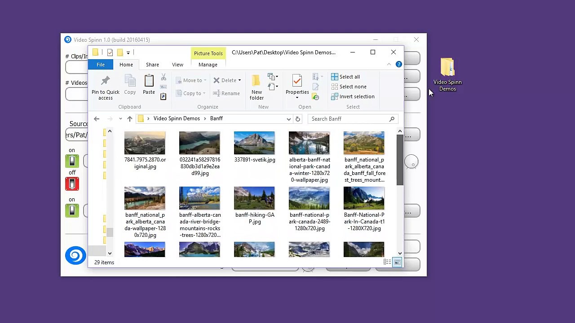This screenshot has height=323, width=575.
Task: Select the Home ribbon tab
Action: (126, 65)
